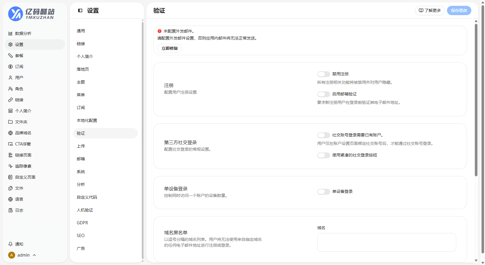Viewport: 485px width, 265px height.
Task: Open the 本地化配置 settings section
Action: [105, 120]
